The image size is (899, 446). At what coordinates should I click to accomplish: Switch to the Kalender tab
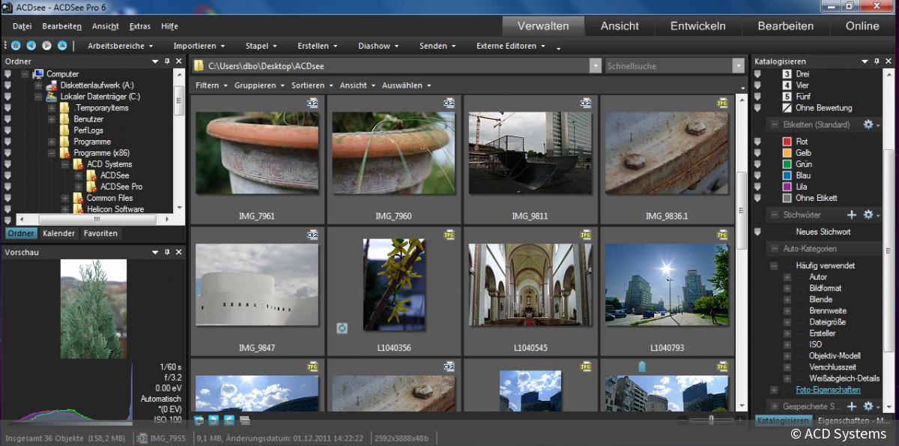pos(58,233)
